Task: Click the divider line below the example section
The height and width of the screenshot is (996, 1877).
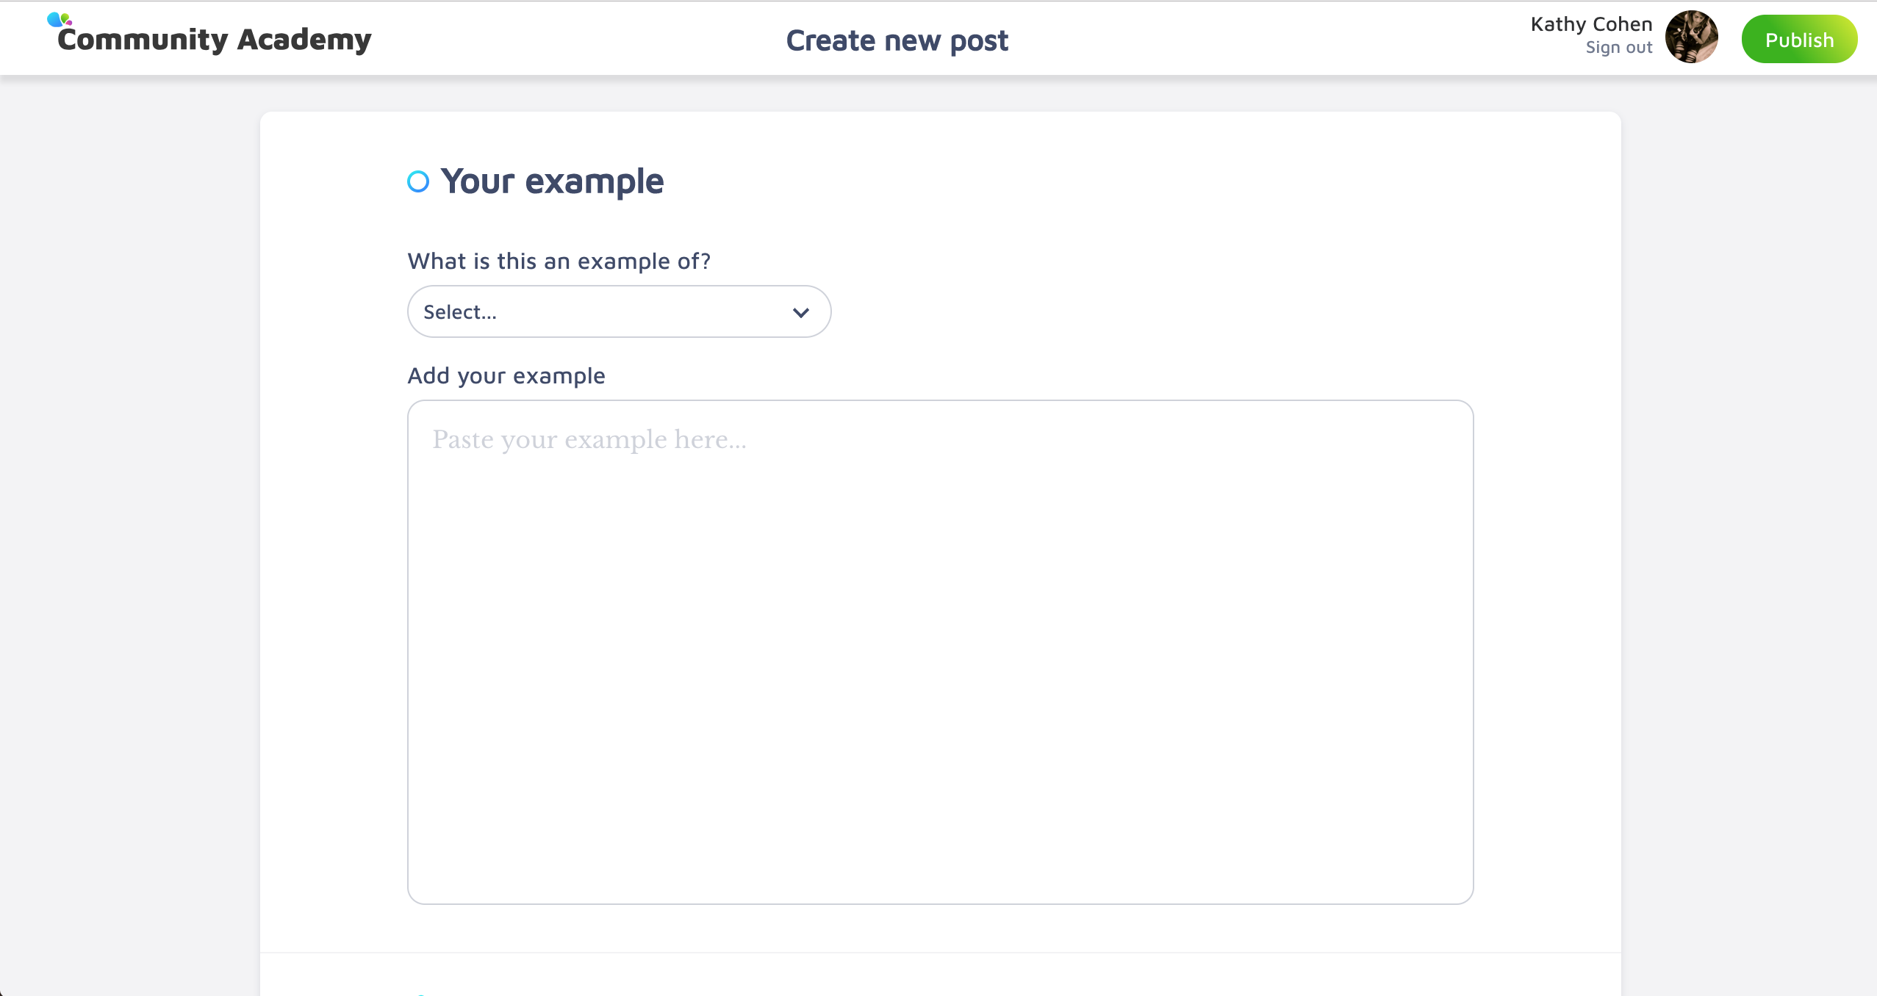Action: [x=940, y=953]
